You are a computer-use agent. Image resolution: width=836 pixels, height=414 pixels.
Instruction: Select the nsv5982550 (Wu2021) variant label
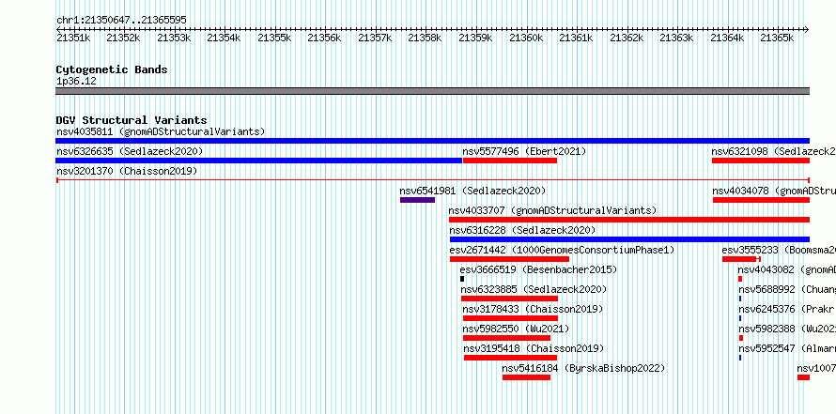click(516, 329)
